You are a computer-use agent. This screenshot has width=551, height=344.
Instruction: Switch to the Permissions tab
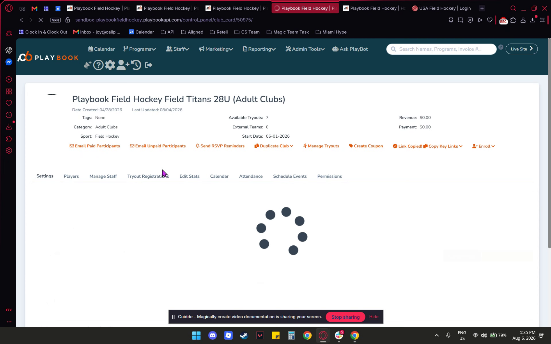coord(330,176)
